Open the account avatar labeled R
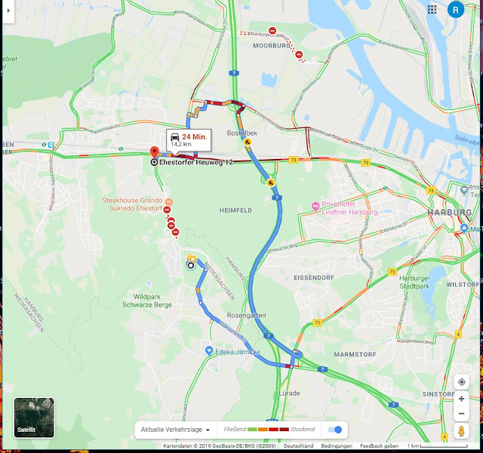Image resolution: width=483 pixels, height=453 pixels. click(456, 10)
